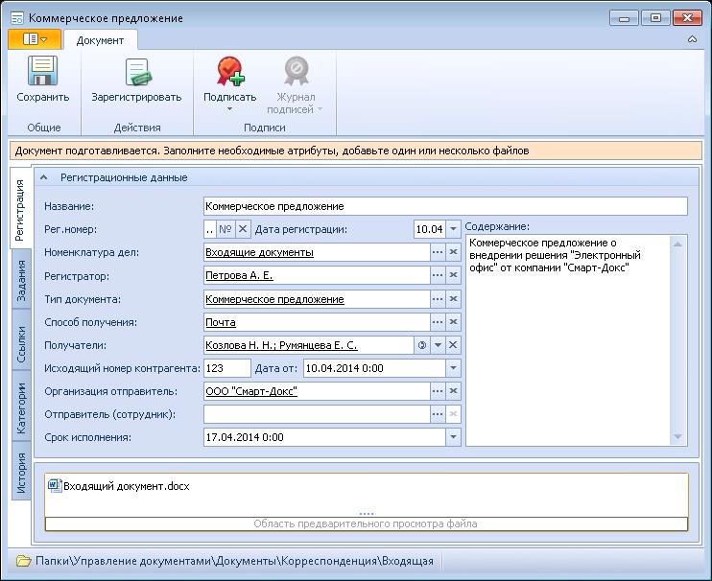Click the Зарегистрировать ribbon icon

[x=136, y=73]
